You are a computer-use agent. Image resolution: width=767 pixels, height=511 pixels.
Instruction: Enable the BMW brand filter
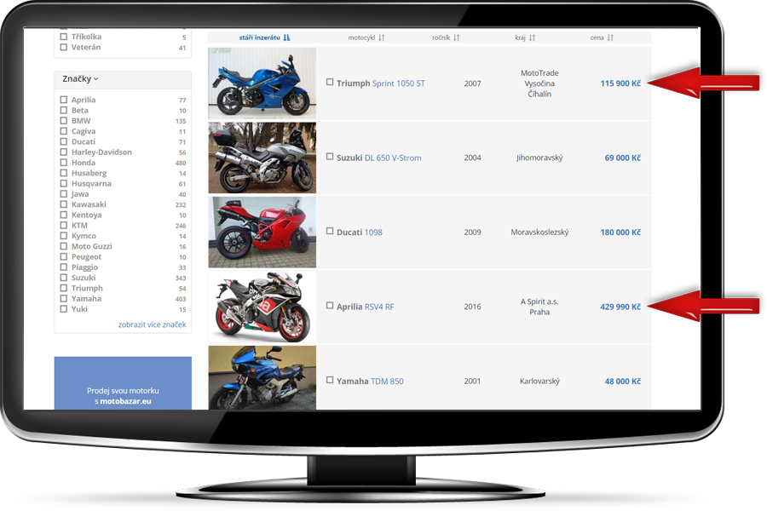64,120
